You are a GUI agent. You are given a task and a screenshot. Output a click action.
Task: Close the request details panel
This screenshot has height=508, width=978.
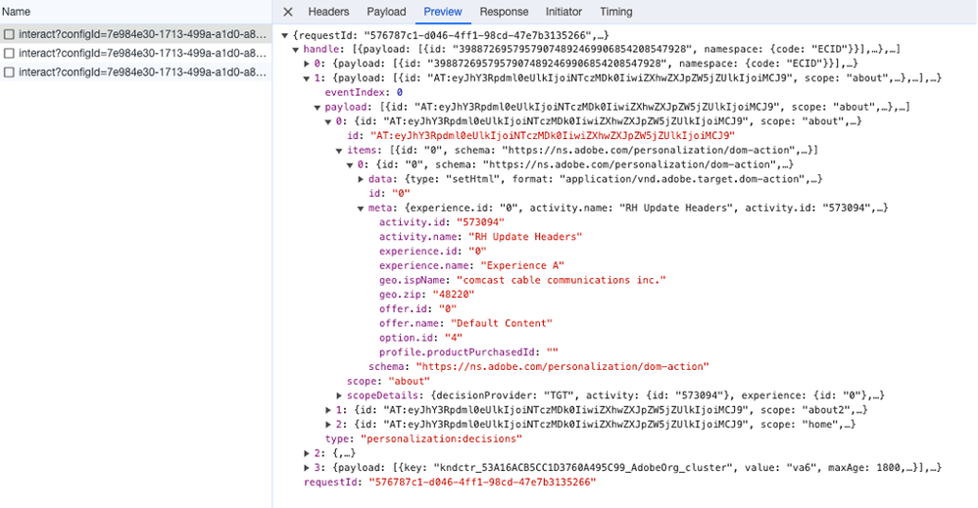pos(287,12)
